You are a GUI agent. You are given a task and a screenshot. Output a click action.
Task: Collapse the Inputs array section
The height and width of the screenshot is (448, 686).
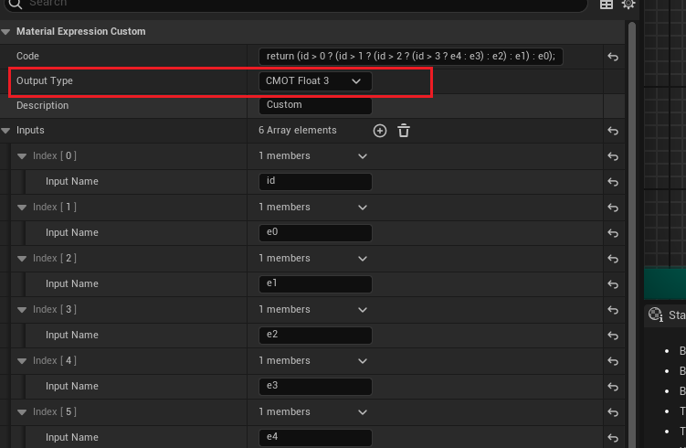coord(6,131)
